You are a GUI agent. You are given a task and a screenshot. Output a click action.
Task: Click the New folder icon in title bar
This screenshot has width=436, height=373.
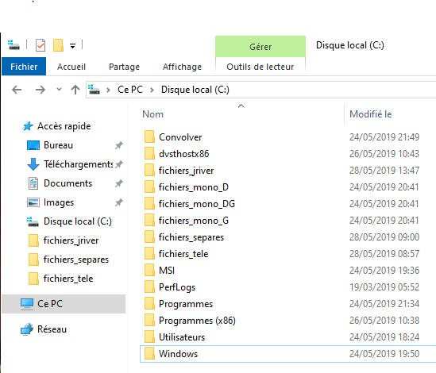[59, 45]
